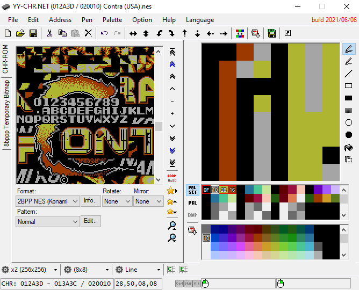
Task: Select the Line drawing tool
Action: (x=349, y=74)
